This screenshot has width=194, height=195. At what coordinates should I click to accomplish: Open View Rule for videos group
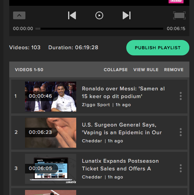point(146,70)
